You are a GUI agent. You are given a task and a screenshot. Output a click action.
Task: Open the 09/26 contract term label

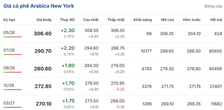click(x=9, y=68)
